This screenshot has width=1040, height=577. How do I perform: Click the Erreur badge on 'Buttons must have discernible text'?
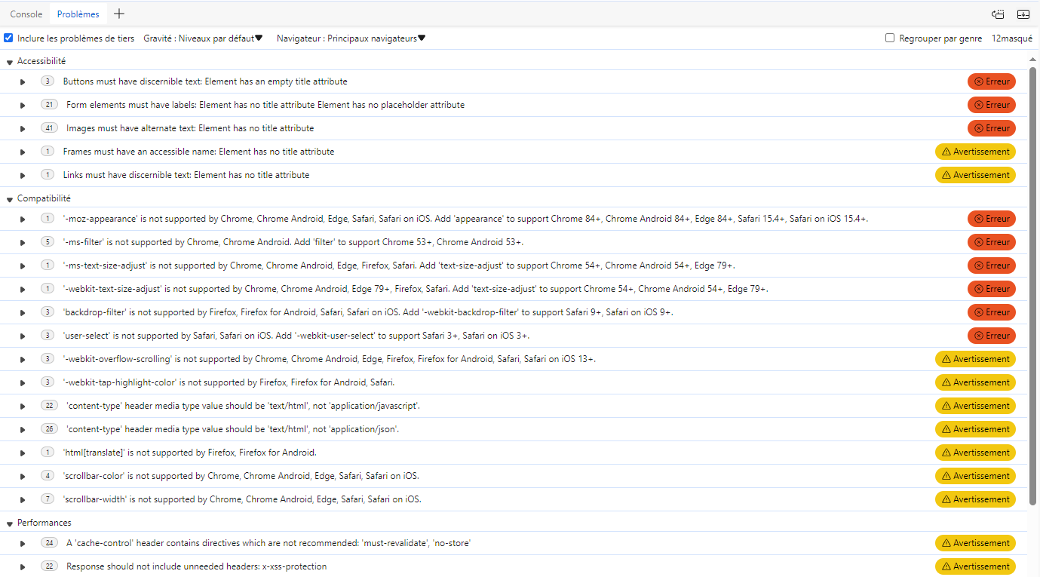pos(992,81)
